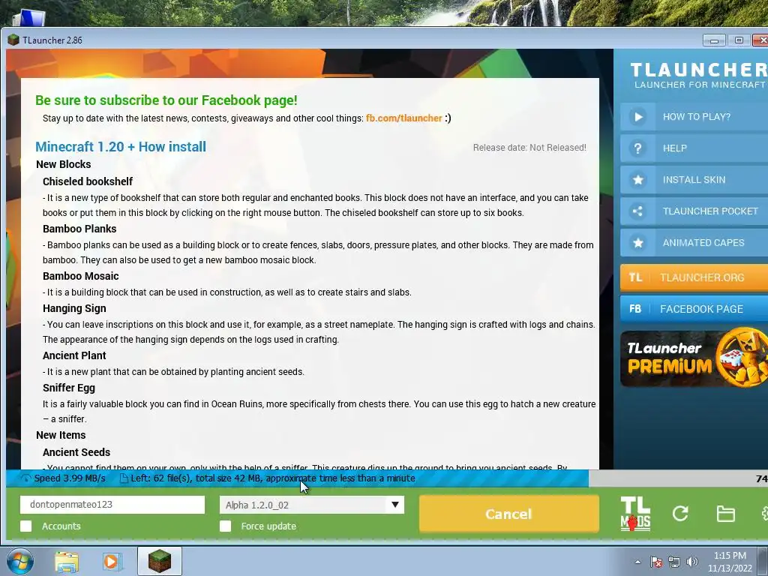Screen dimensions: 768x576
Task: Click the Sniffer Egg heading
Action: pos(69,388)
